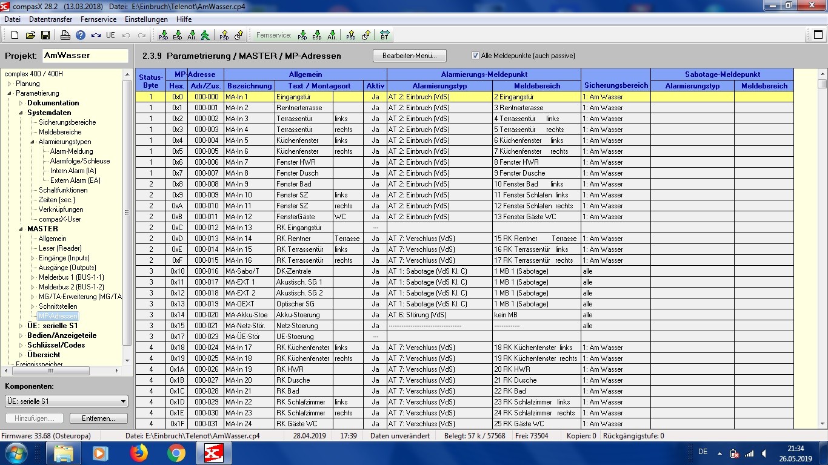This screenshot has height=465, width=828.
Task: Expand the Schlüssel/Codes tree node
Action: coord(21,345)
